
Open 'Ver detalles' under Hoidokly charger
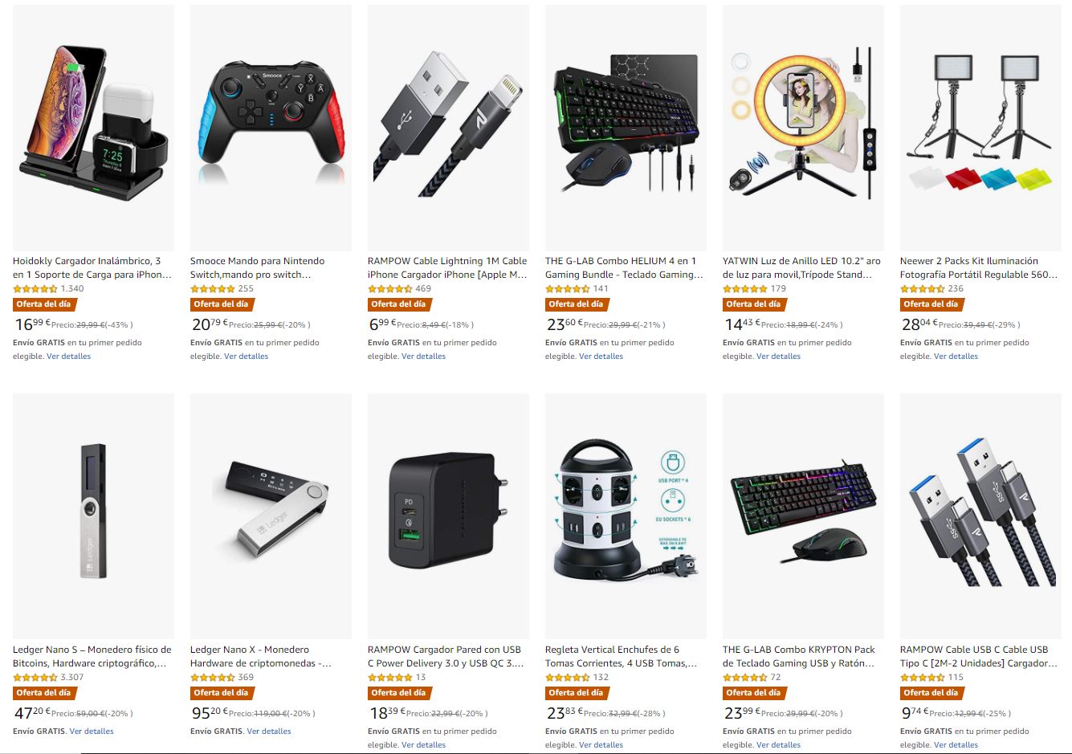pos(69,357)
